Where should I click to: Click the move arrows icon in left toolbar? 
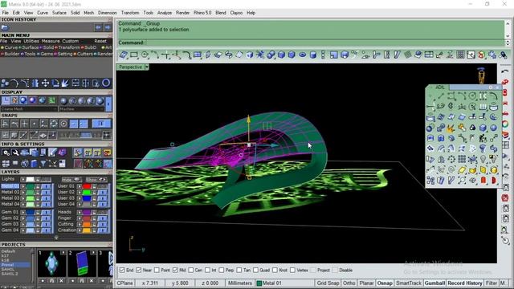[x=45, y=83]
